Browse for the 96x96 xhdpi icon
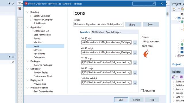Screen dimensions: 184x103 coord(135,73)
